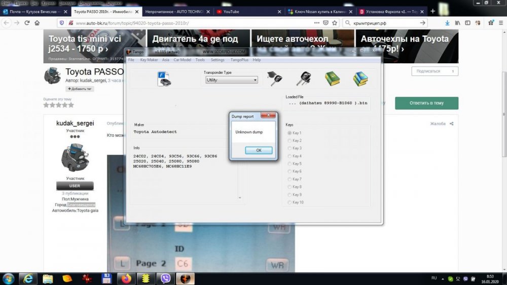Select Key 7 radio button
507x285 pixels.
click(289, 179)
